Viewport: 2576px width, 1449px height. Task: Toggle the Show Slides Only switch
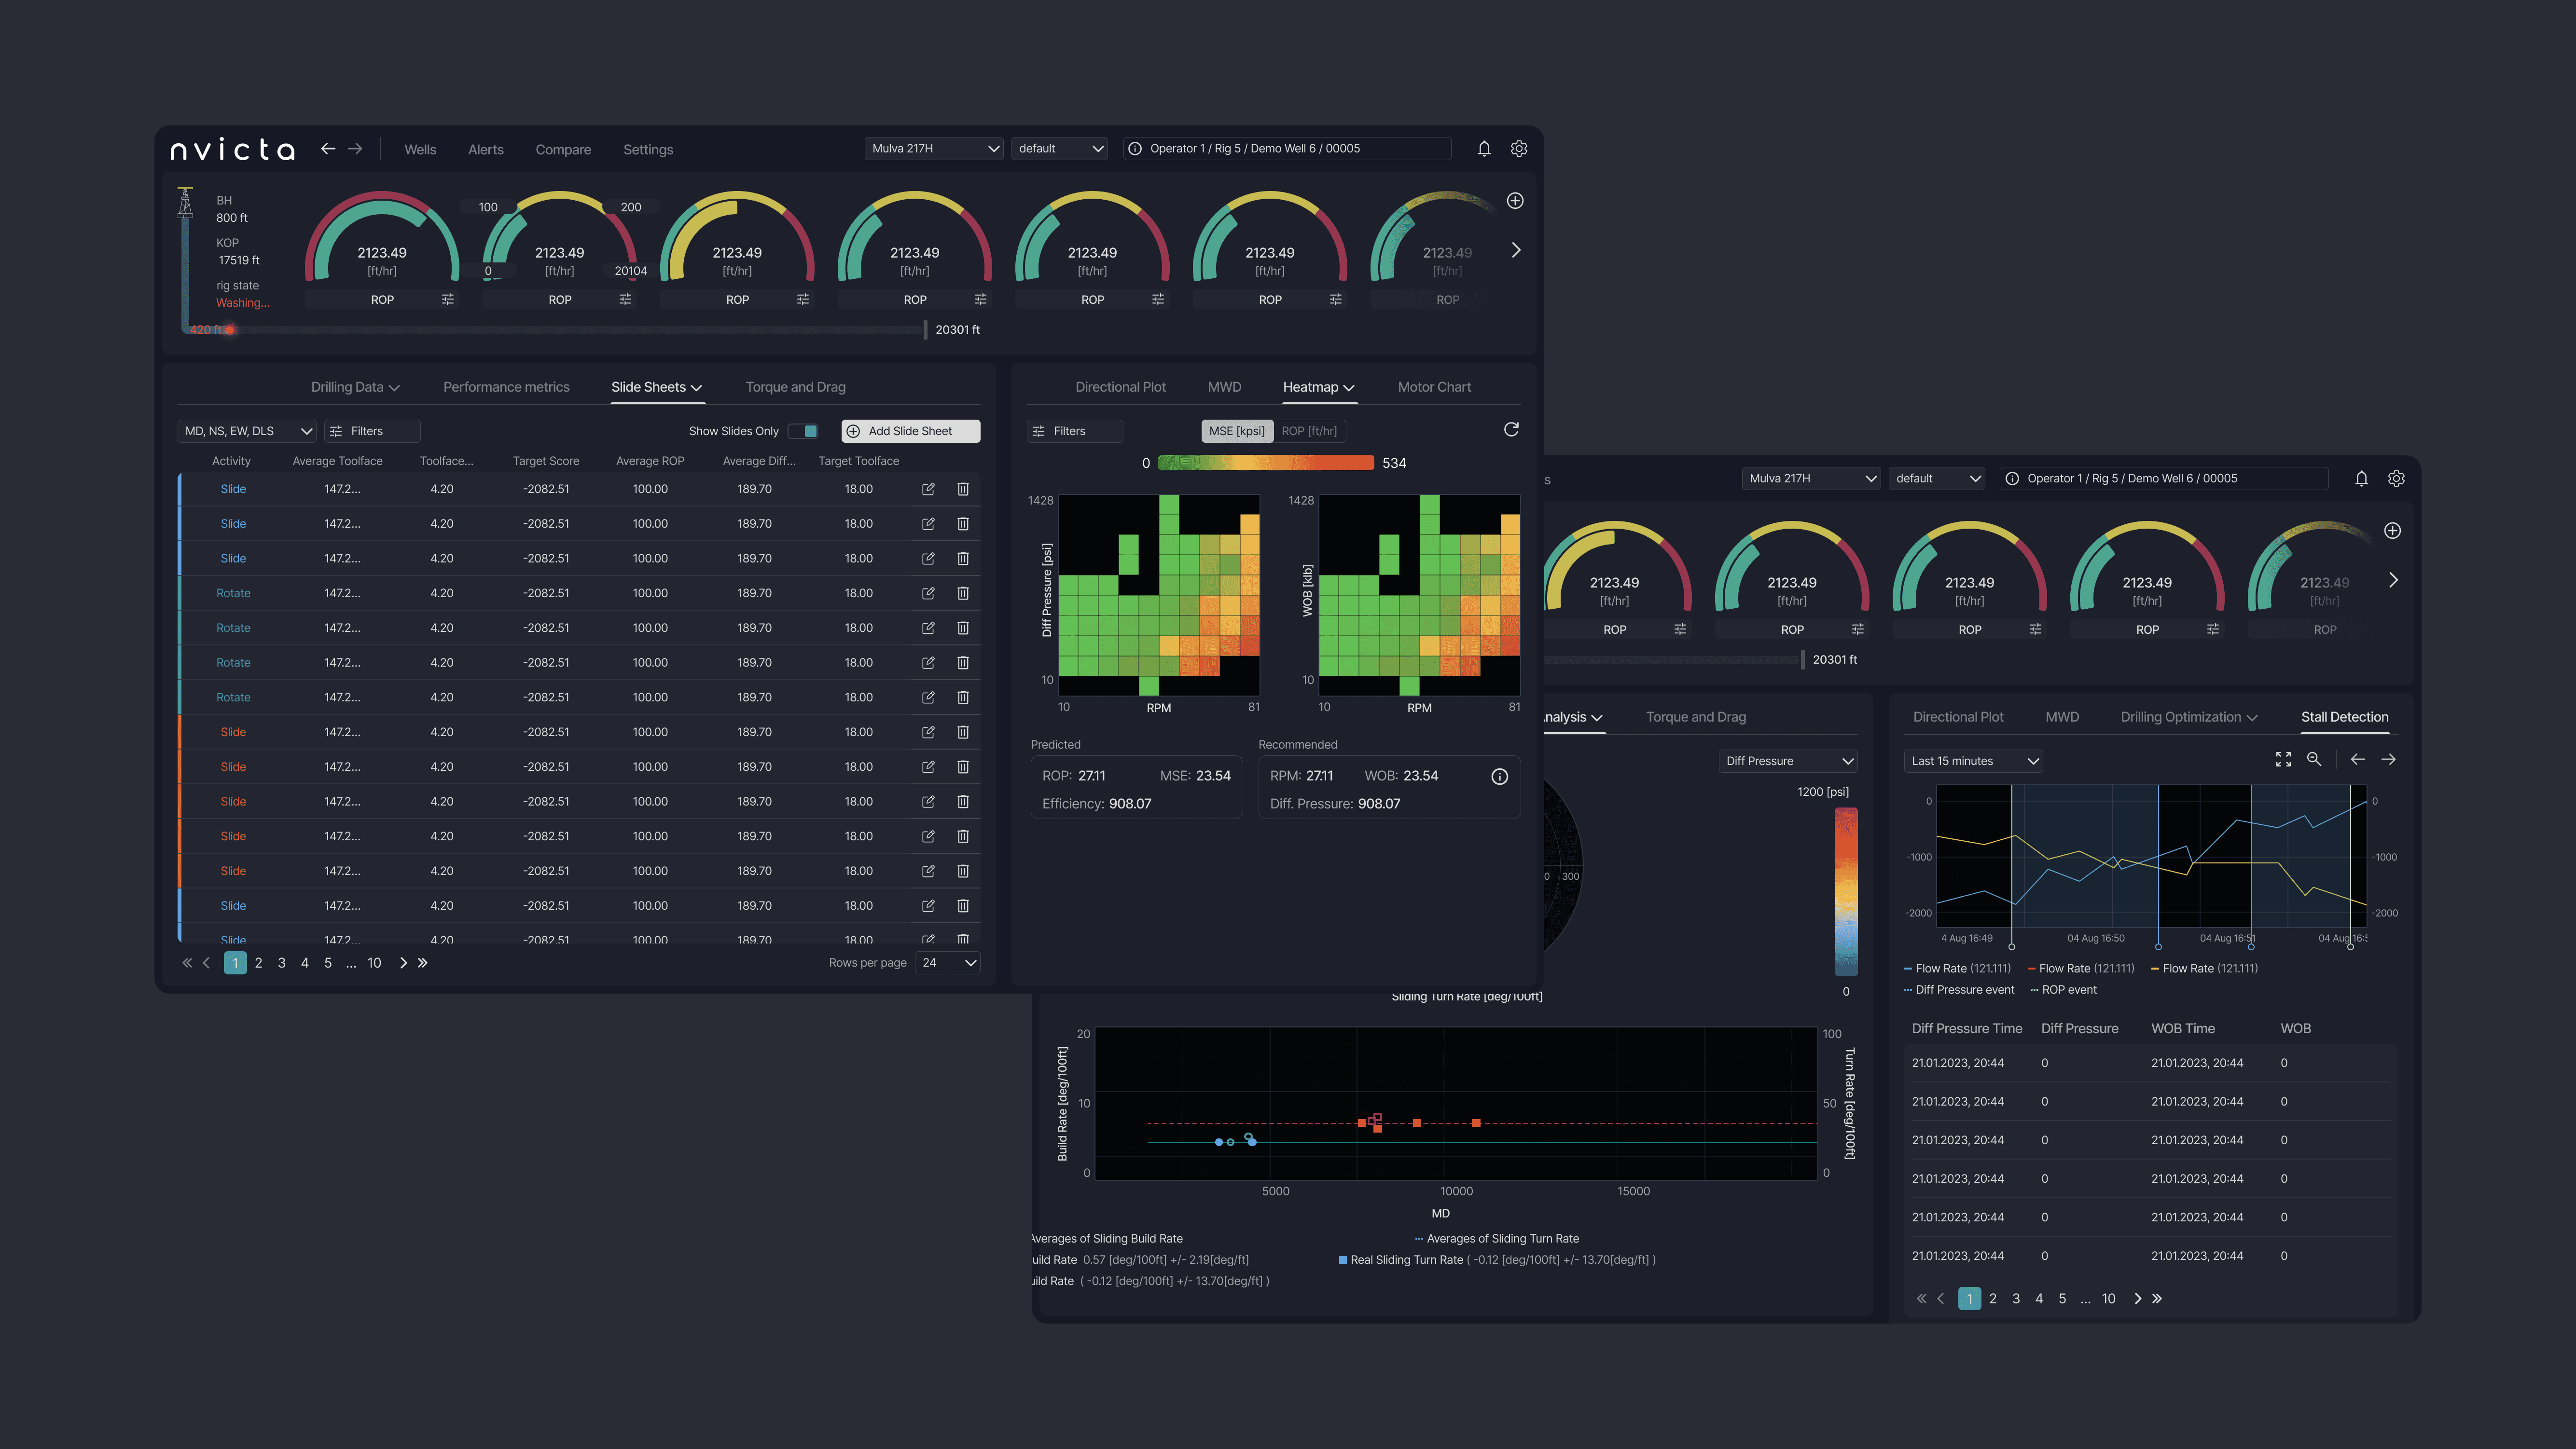click(x=804, y=431)
